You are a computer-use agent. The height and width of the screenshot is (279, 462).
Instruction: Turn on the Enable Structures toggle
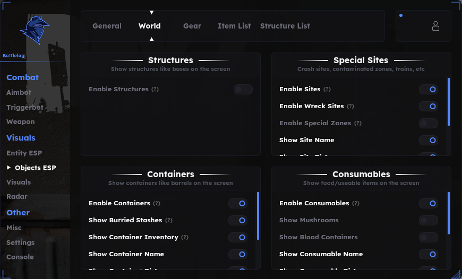(243, 90)
